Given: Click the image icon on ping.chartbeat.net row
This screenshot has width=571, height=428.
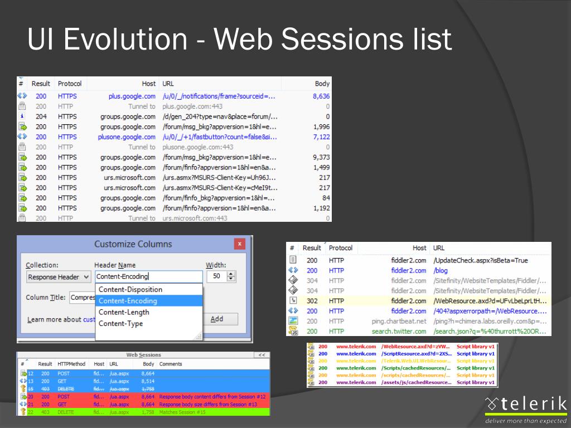Looking at the screenshot, I should (x=293, y=321).
